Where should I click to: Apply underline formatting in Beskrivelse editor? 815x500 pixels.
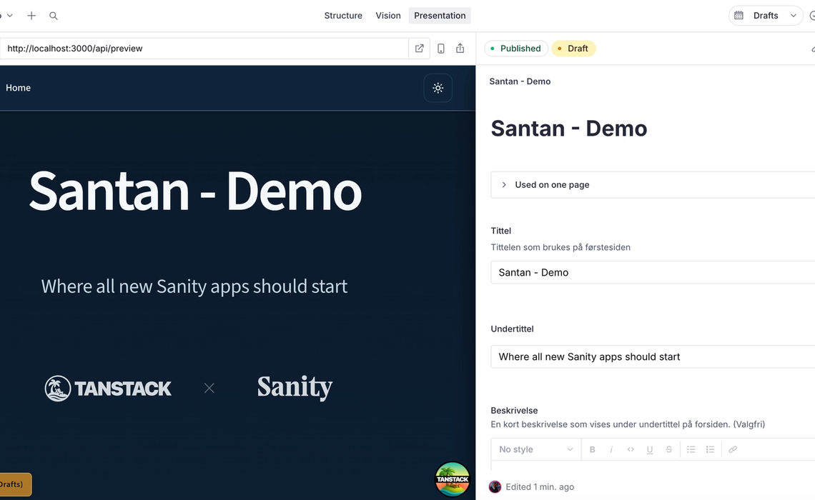(650, 449)
